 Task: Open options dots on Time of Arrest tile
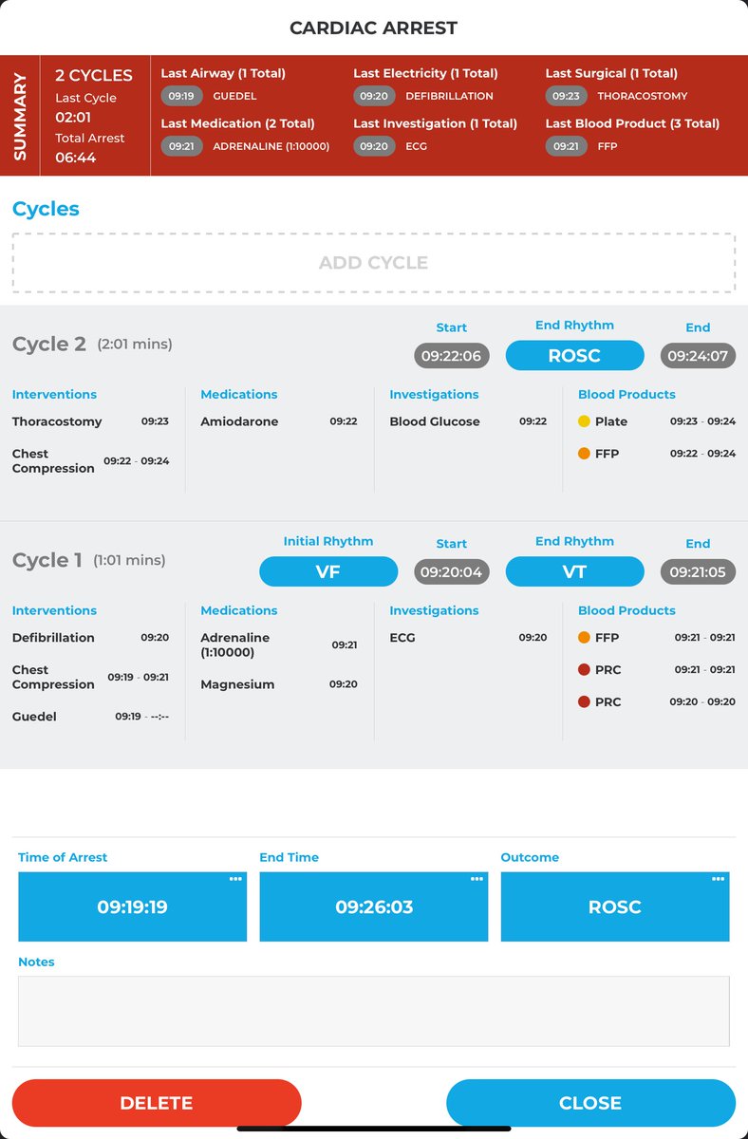click(235, 880)
